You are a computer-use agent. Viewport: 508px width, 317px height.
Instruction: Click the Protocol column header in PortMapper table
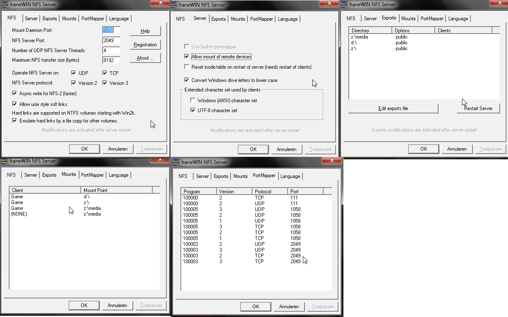pos(270,192)
